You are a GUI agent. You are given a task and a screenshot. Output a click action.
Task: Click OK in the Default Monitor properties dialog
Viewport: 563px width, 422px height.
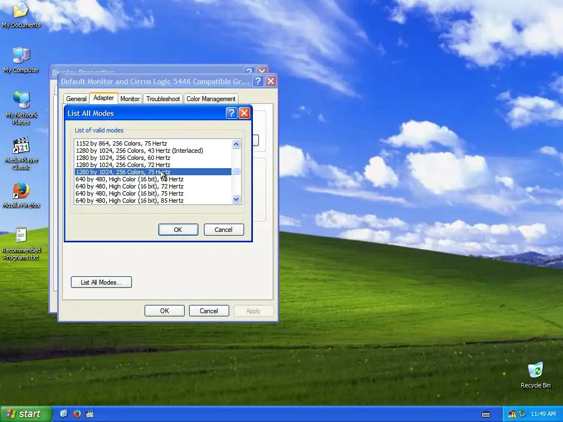pyautogui.click(x=164, y=311)
